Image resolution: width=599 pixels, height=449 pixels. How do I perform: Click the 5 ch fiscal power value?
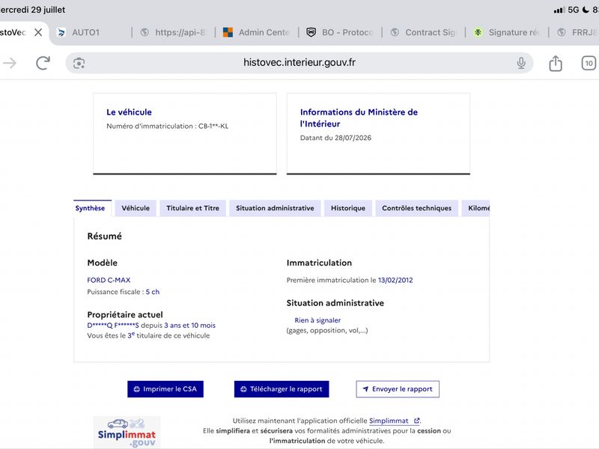point(153,292)
